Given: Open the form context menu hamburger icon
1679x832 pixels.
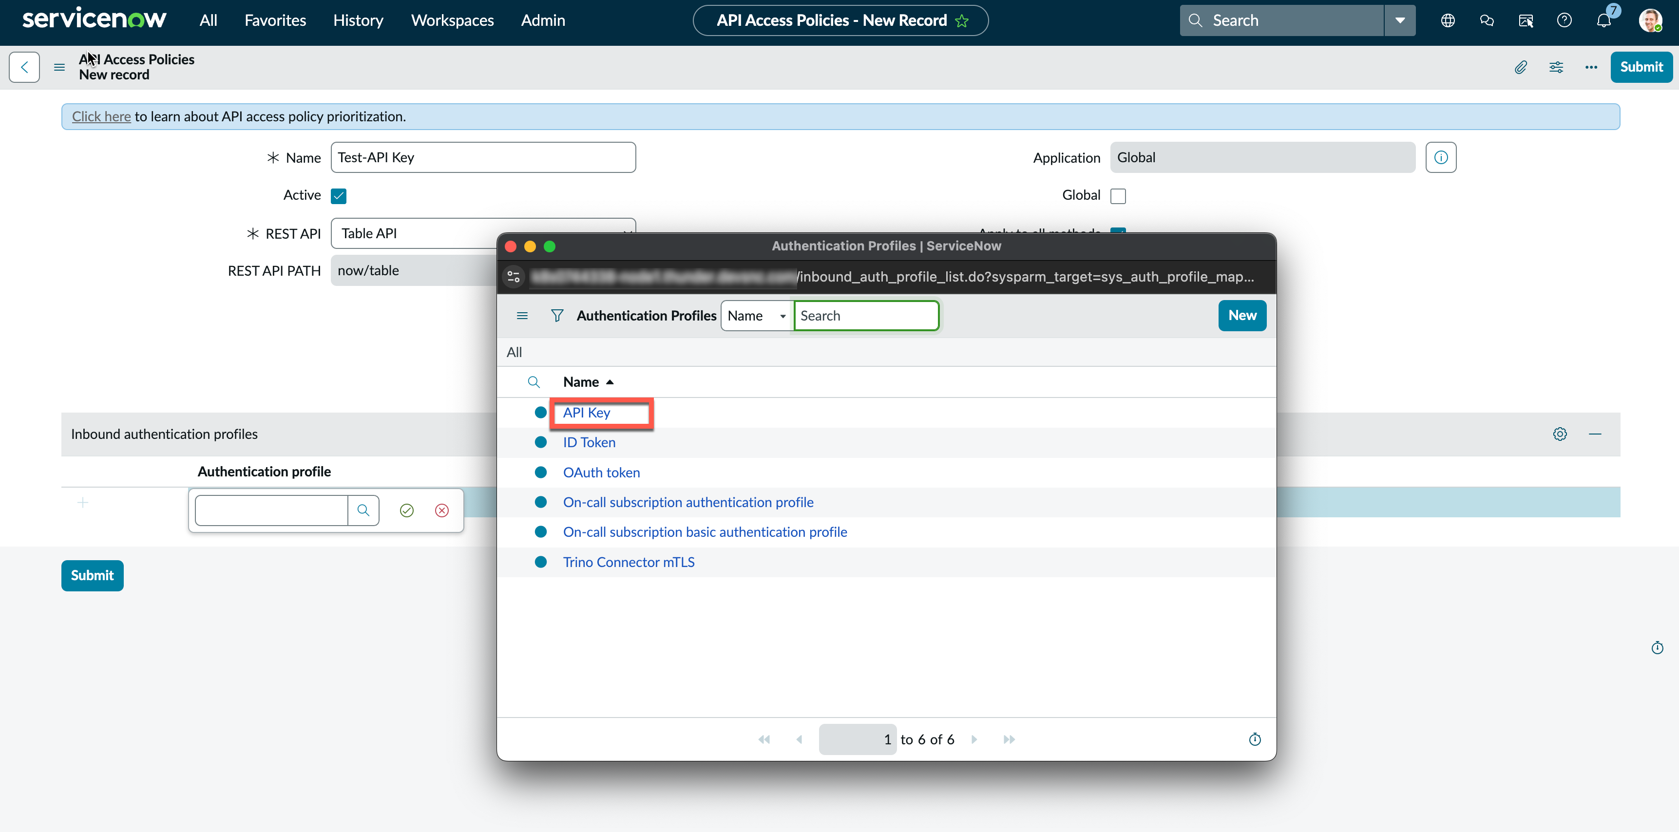Looking at the screenshot, I should [59, 67].
